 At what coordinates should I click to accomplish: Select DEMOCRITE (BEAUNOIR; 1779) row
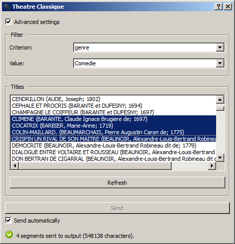click(x=113, y=145)
